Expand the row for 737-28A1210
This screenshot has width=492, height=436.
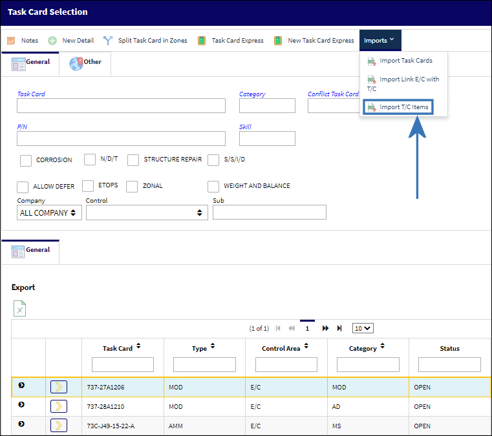(21, 404)
